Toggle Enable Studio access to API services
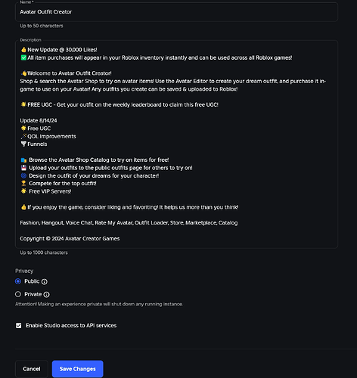 click(19, 326)
